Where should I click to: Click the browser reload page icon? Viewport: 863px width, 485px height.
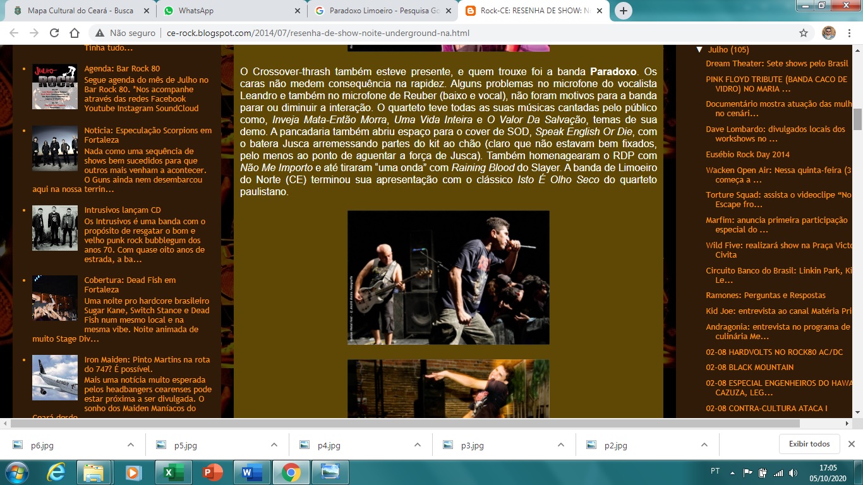[54, 33]
